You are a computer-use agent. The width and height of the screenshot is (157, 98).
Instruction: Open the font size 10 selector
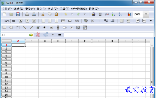13,21
